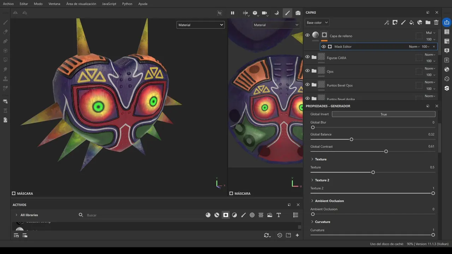Open the Editar menu
This screenshot has height=254, width=452.
pos(24,4)
